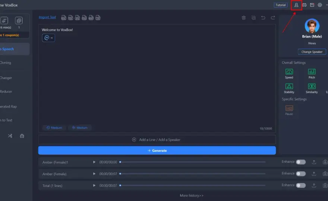Redo the last edit
This screenshot has height=201, width=328.
tap(273, 18)
